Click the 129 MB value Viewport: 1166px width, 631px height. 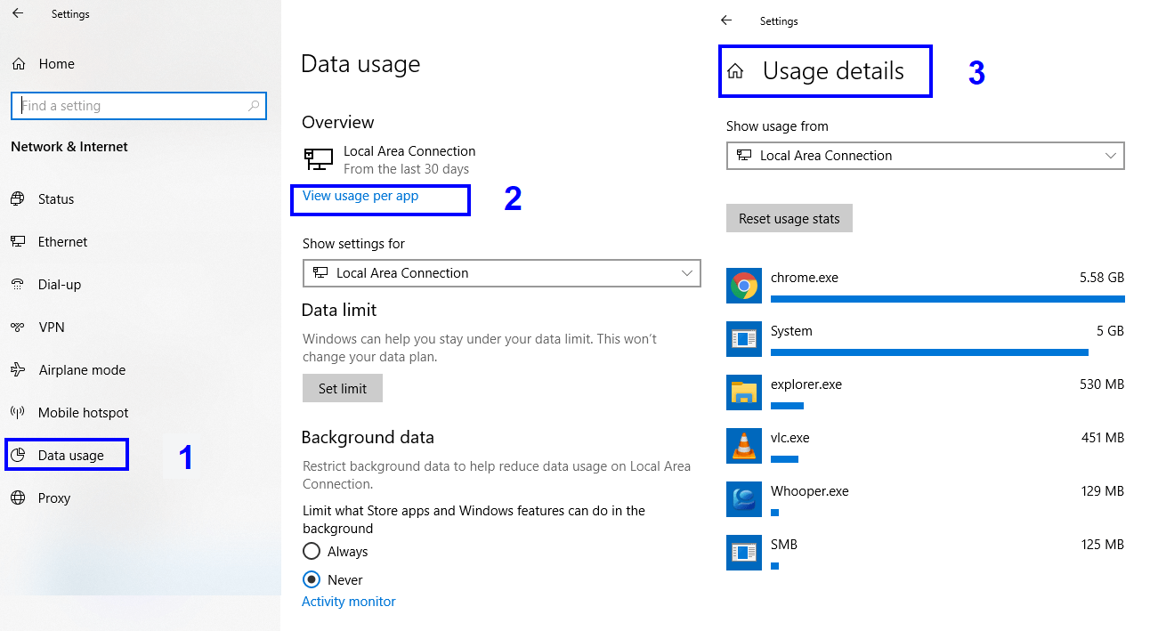pyautogui.click(x=1103, y=491)
